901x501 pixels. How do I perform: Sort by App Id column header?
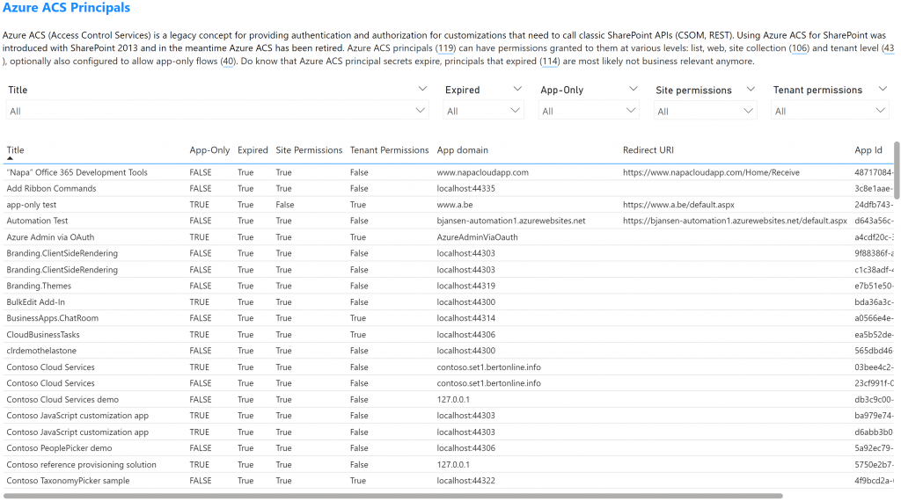pyautogui.click(x=868, y=149)
